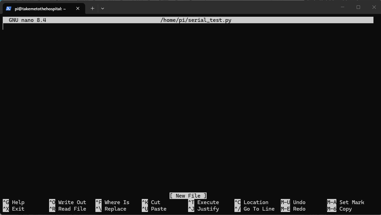Close the terminal window
The width and height of the screenshot is (381, 215).
click(374, 7)
